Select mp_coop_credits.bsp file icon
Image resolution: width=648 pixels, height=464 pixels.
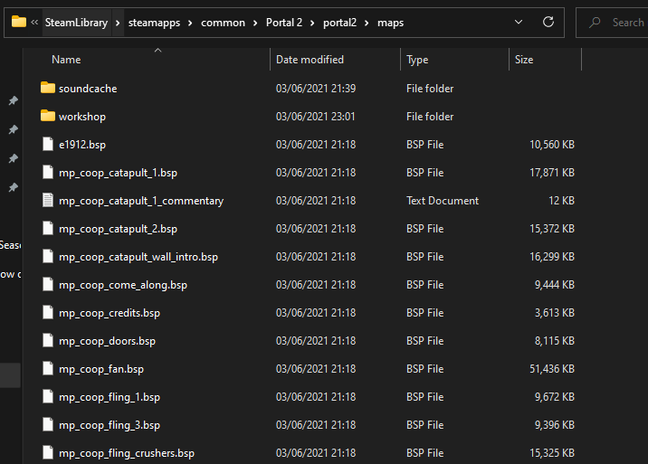(x=48, y=312)
